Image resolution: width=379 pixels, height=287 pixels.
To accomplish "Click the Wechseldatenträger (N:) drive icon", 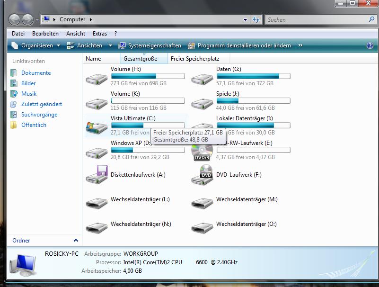I will pos(97,228).
